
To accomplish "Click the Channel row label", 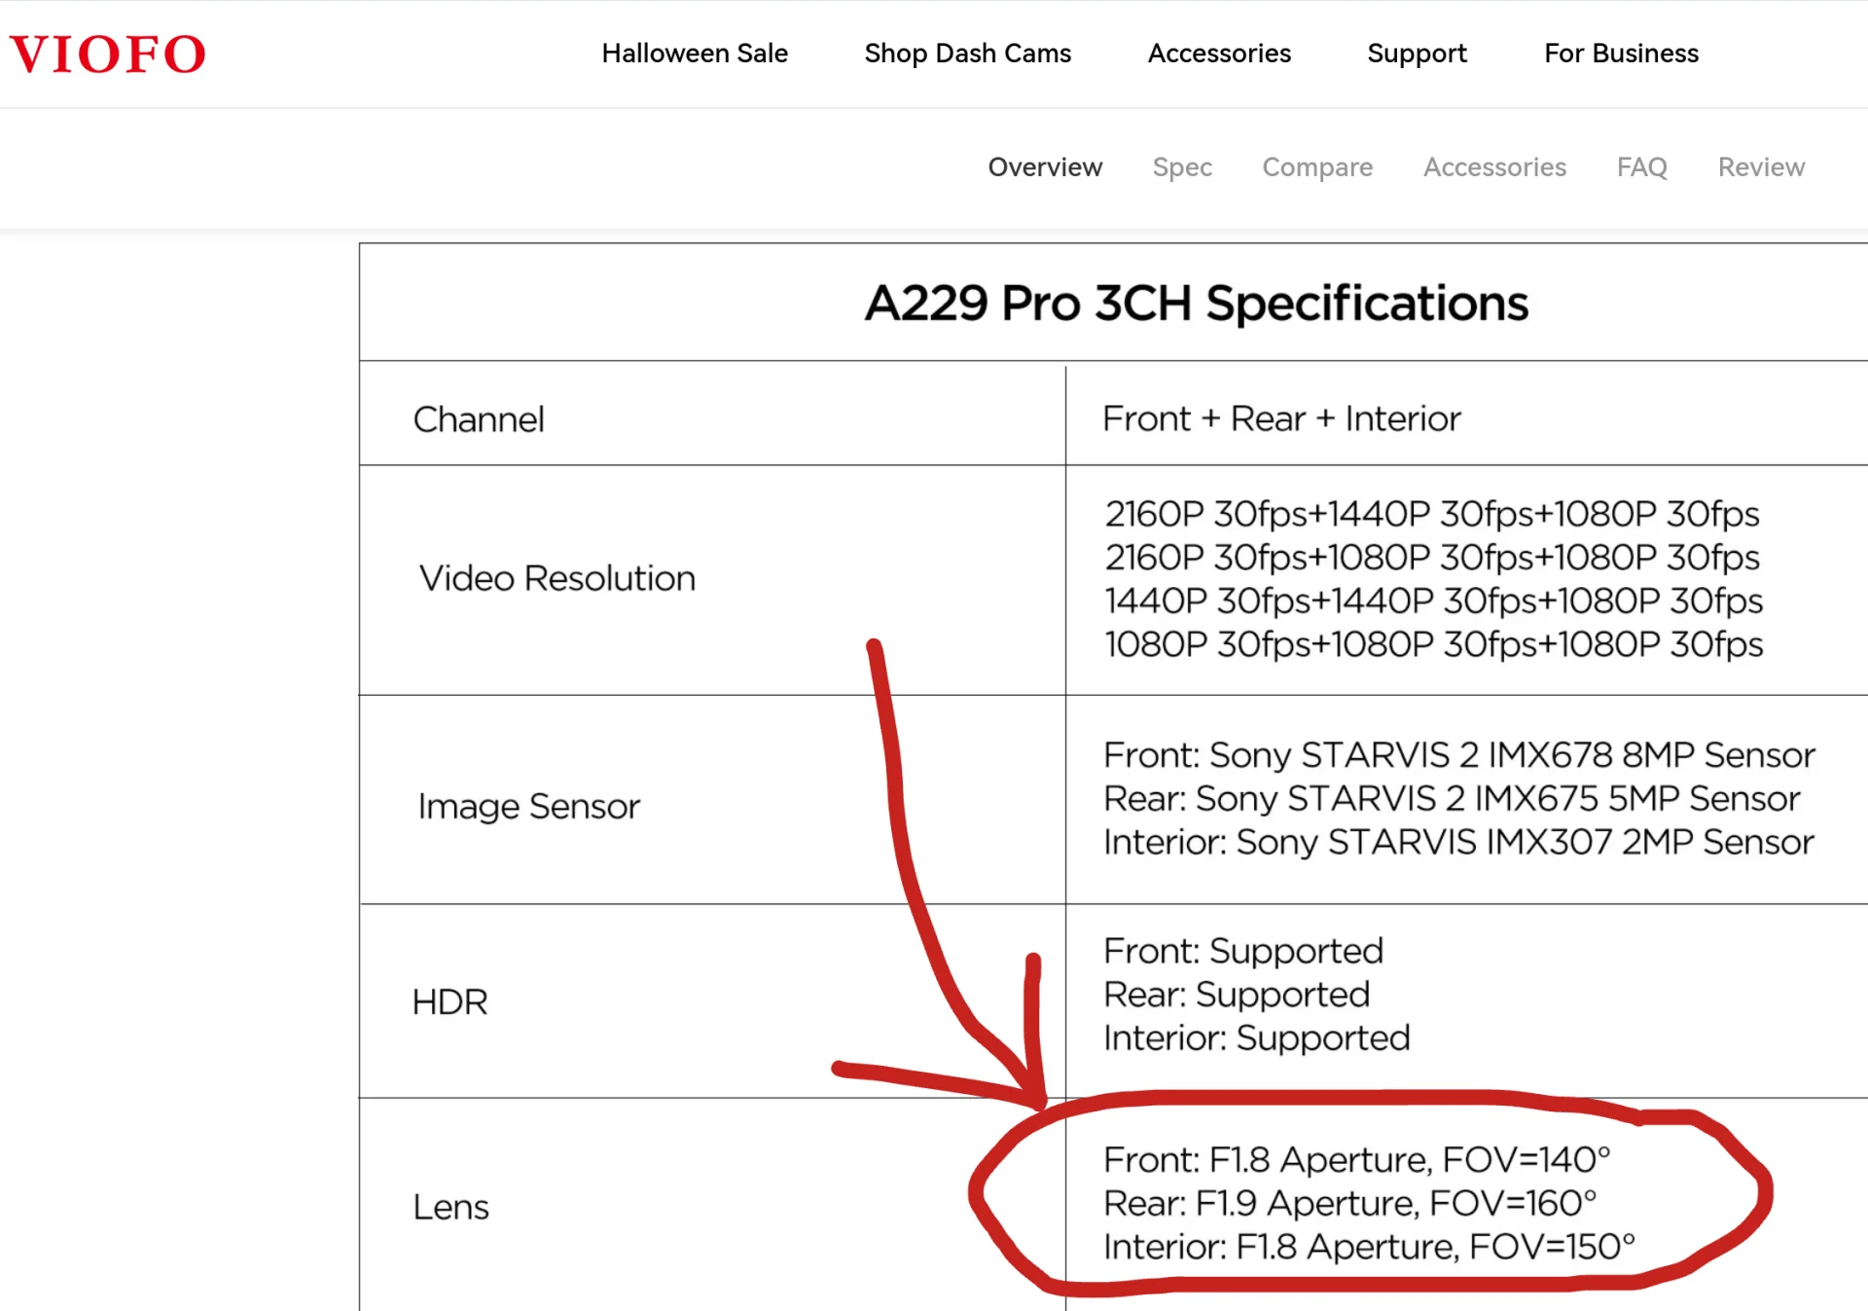I will coord(479,419).
